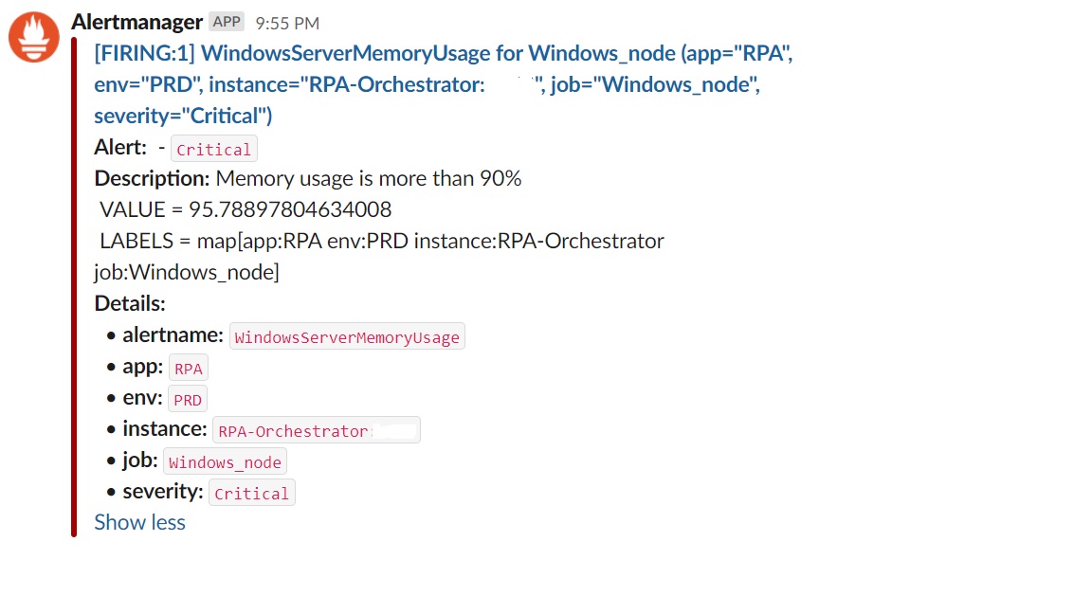Select the Critical badge next to Alert
Viewport: 1092px width, 614px height.
[x=213, y=149]
